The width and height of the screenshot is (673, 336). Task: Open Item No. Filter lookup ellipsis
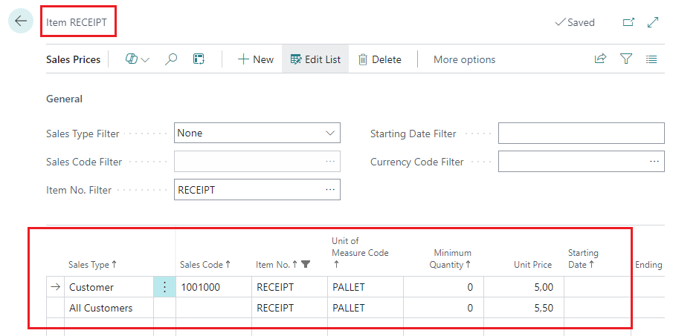[330, 190]
